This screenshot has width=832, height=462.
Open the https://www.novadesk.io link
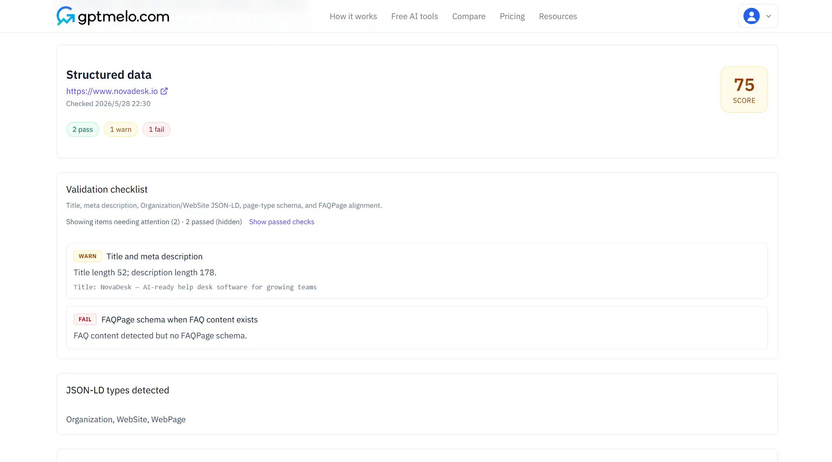pyautogui.click(x=112, y=91)
